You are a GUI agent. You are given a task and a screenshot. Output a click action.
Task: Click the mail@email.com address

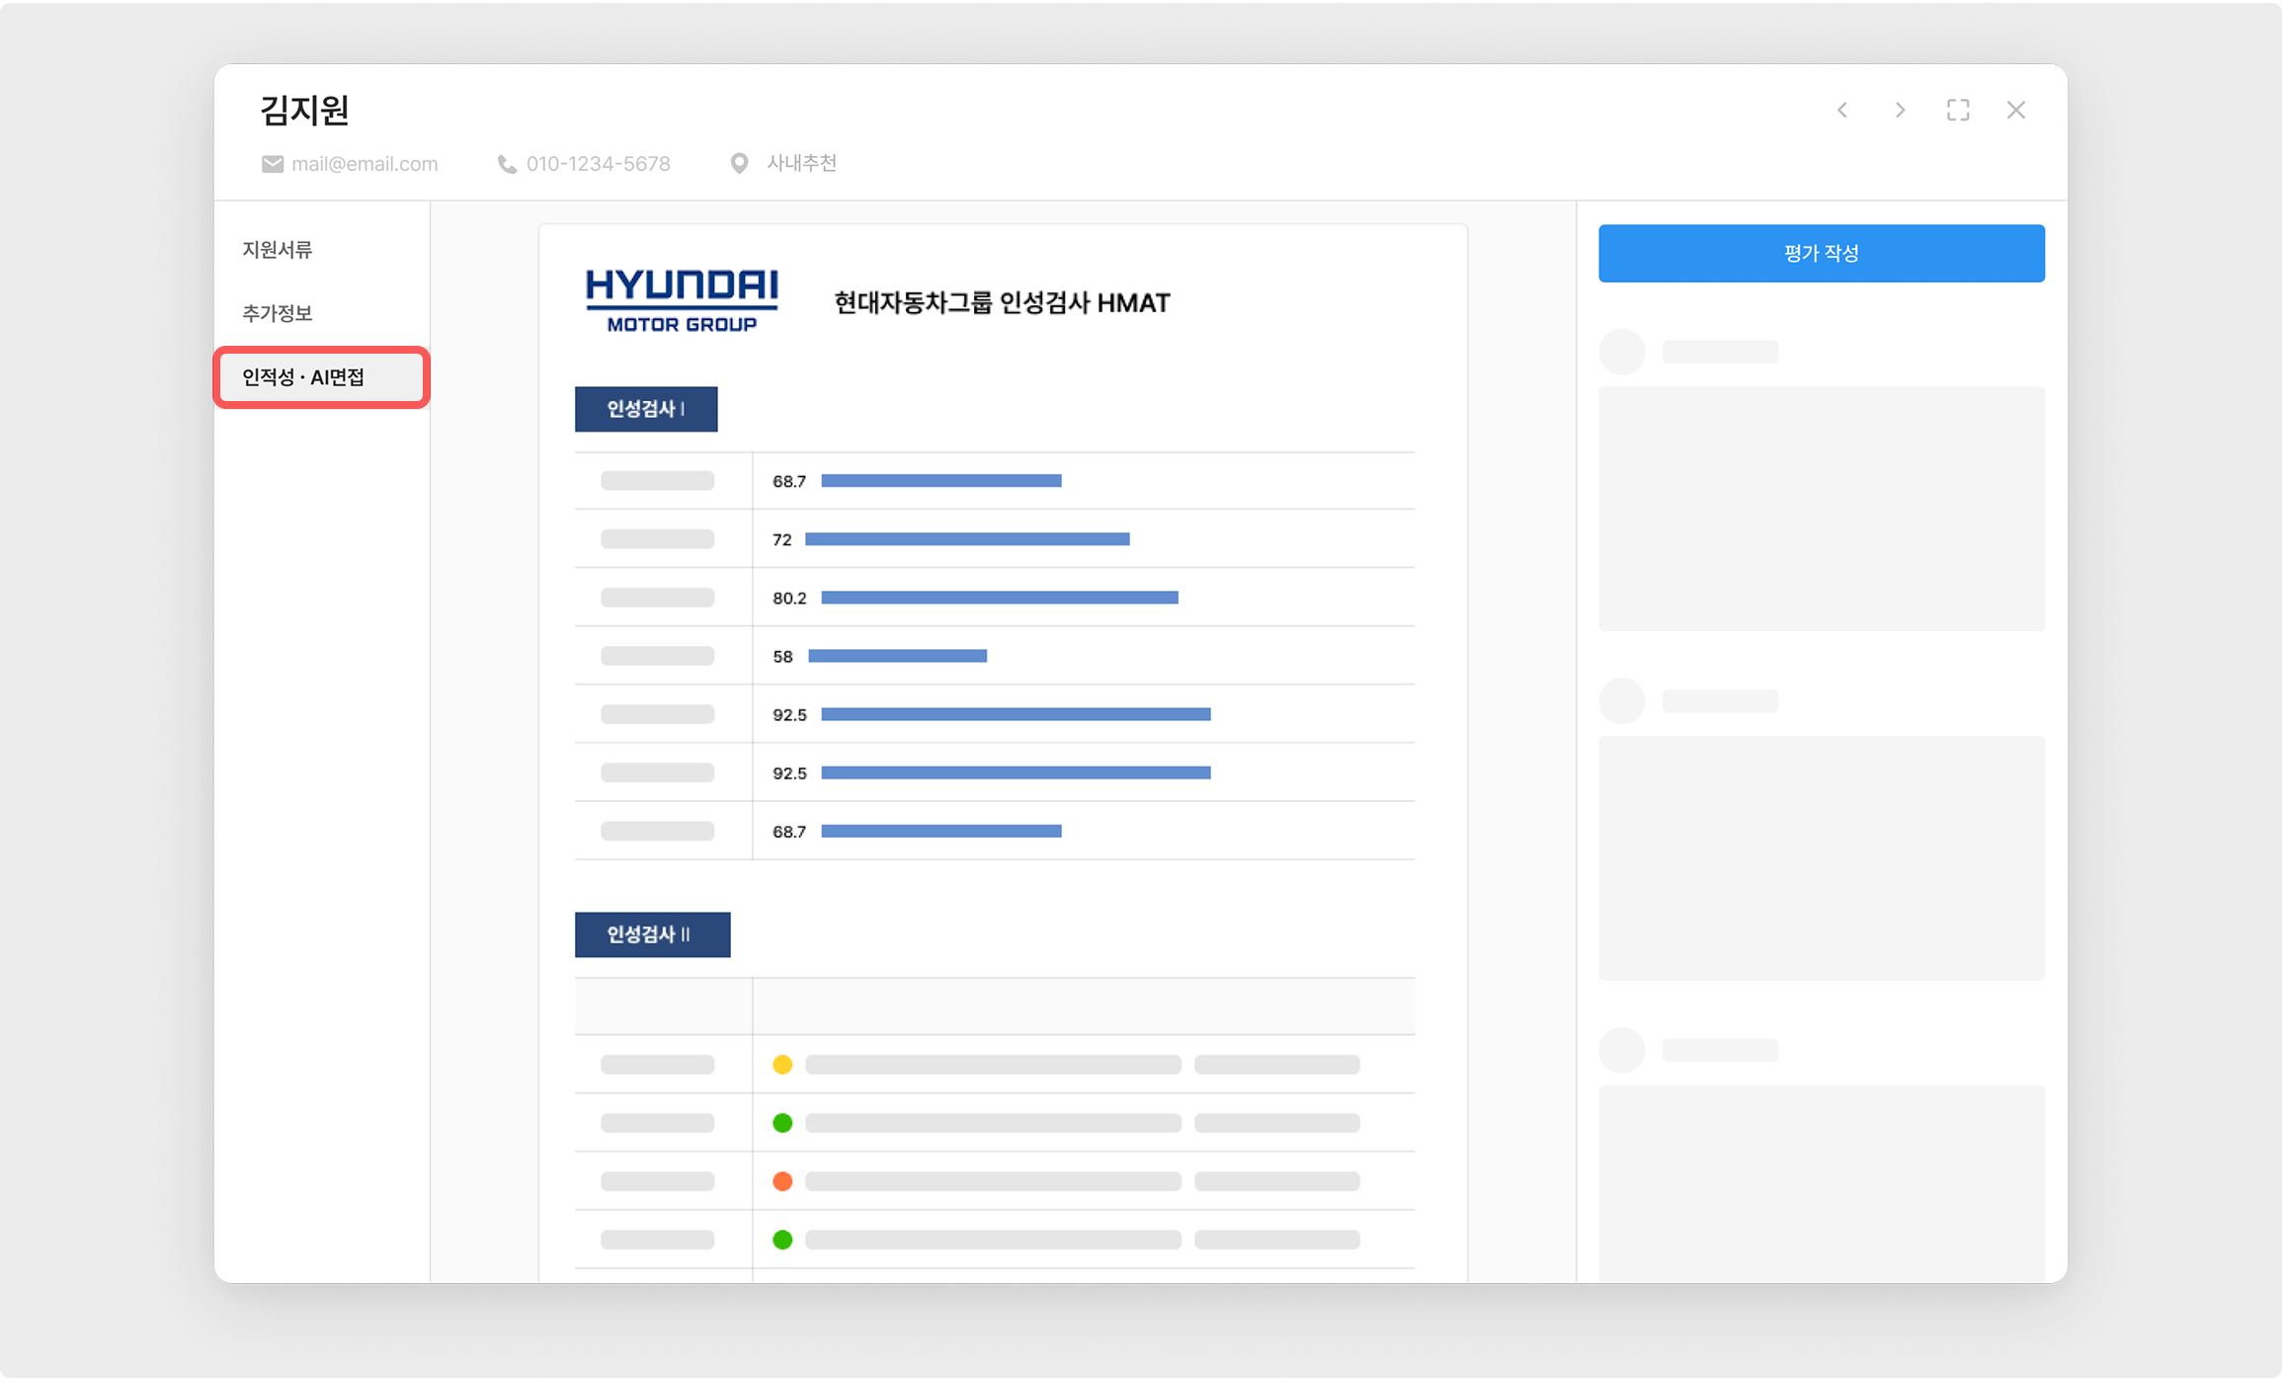[364, 164]
